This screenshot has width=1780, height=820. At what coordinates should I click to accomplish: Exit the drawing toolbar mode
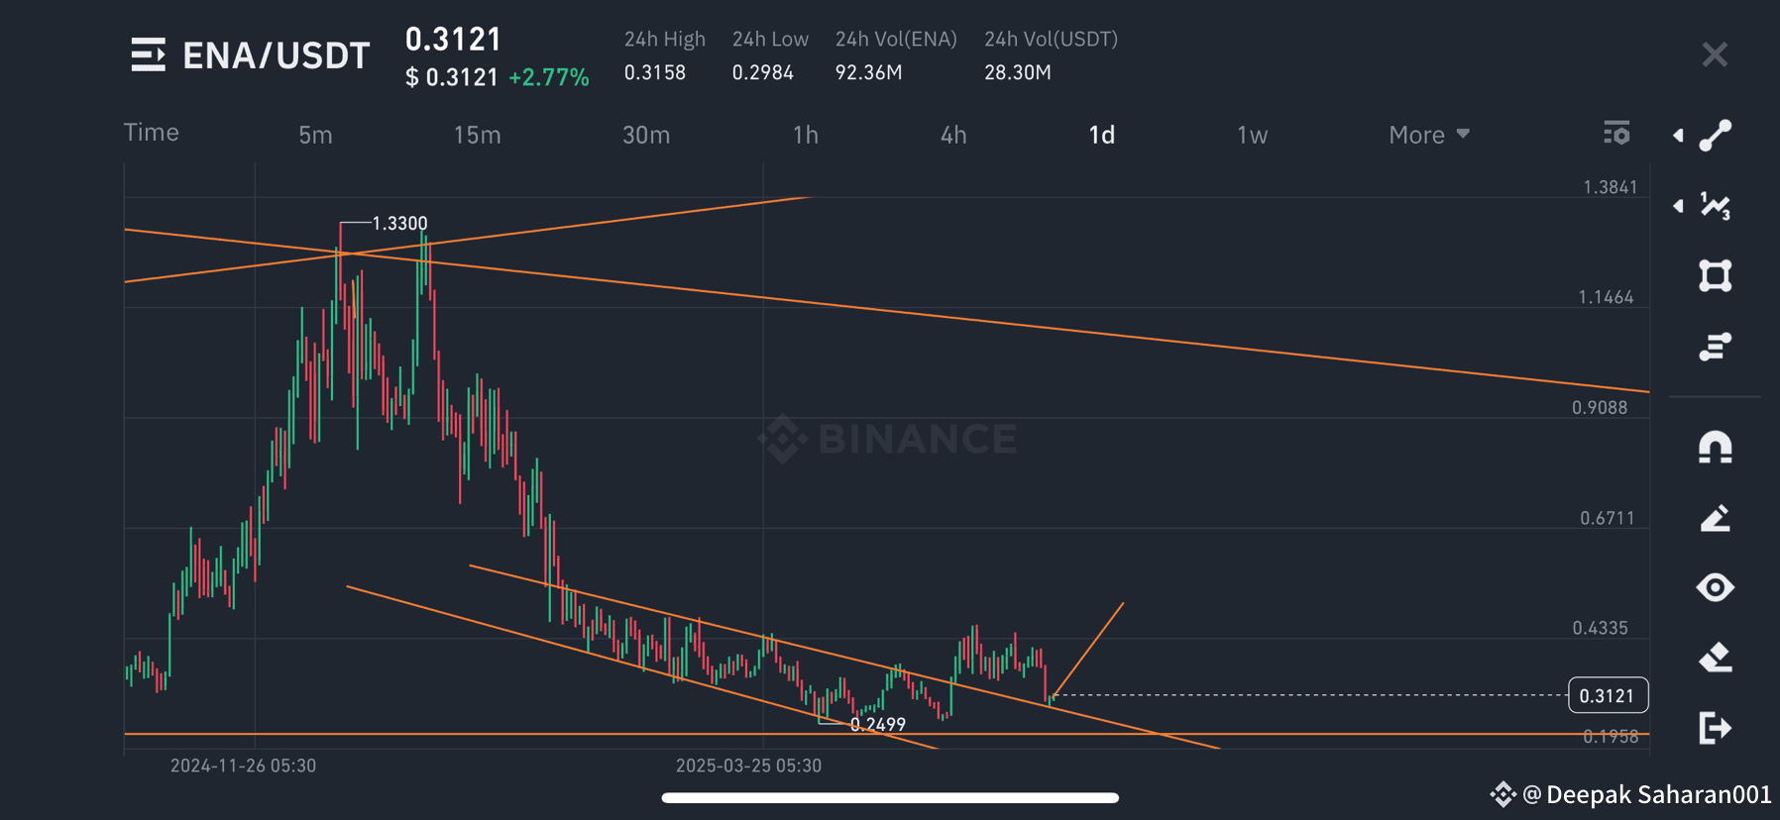[x=1716, y=728]
